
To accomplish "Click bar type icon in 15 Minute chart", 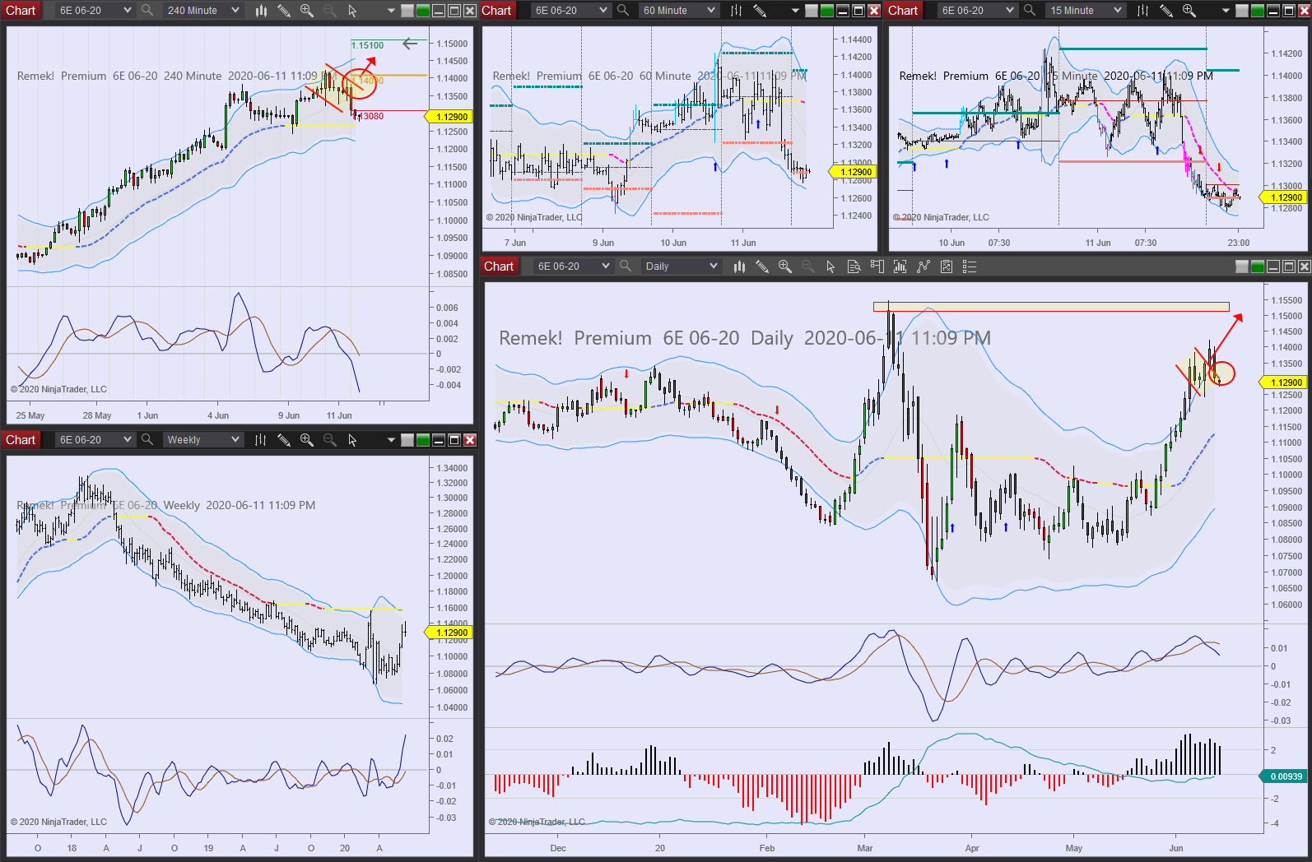I will point(1143,10).
